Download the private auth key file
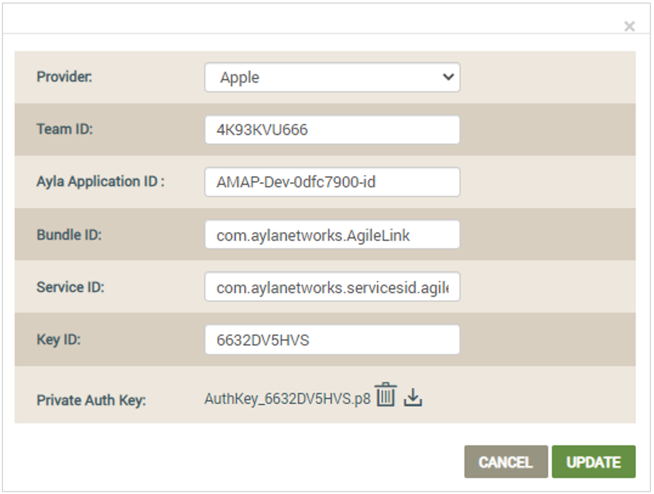654x494 pixels. click(413, 397)
